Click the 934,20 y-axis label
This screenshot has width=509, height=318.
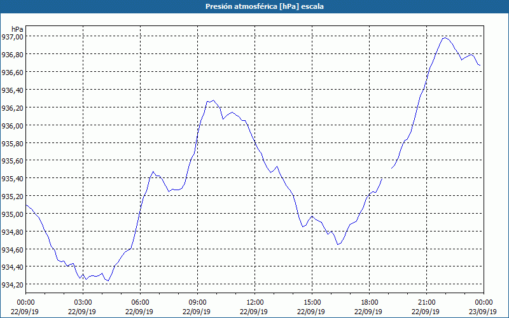[13, 285]
